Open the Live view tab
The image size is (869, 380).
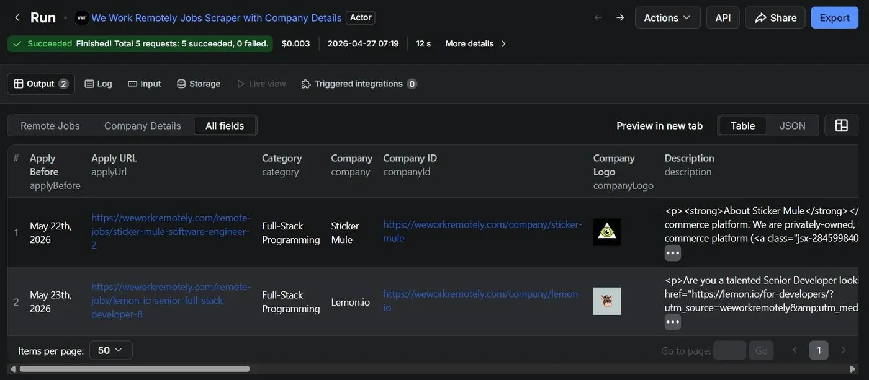click(261, 84)
